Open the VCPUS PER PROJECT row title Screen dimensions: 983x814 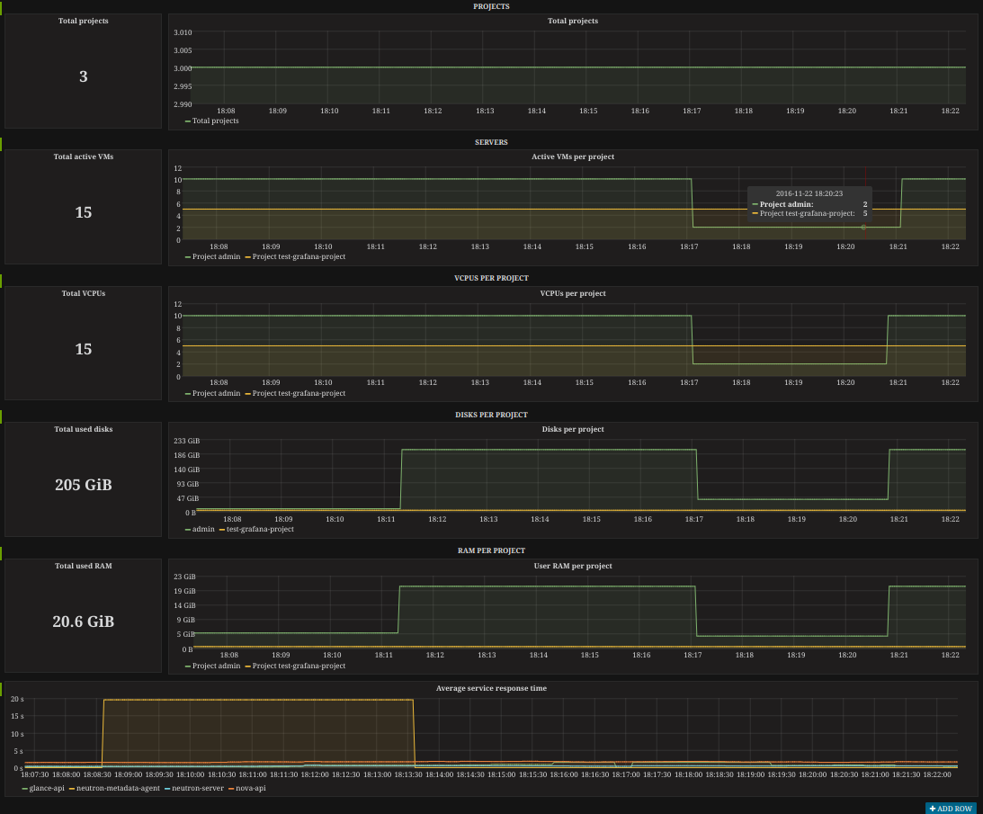[491, 278]
